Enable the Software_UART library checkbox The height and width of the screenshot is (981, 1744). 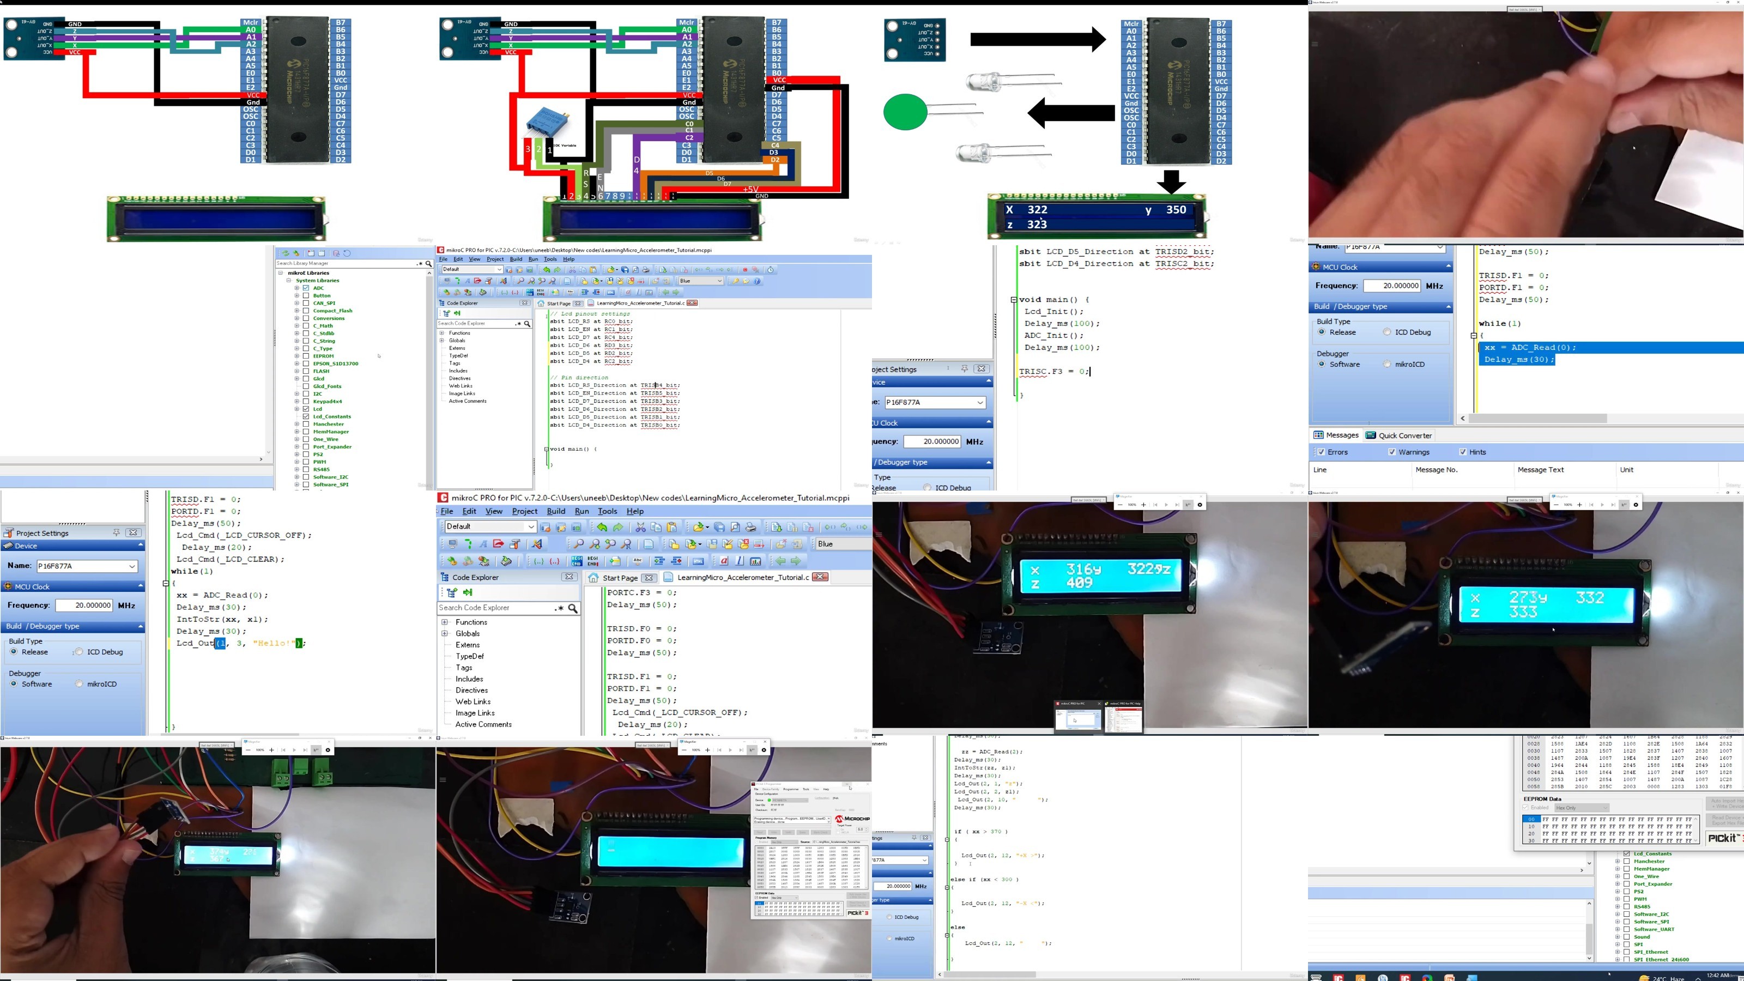point(1627,930)
